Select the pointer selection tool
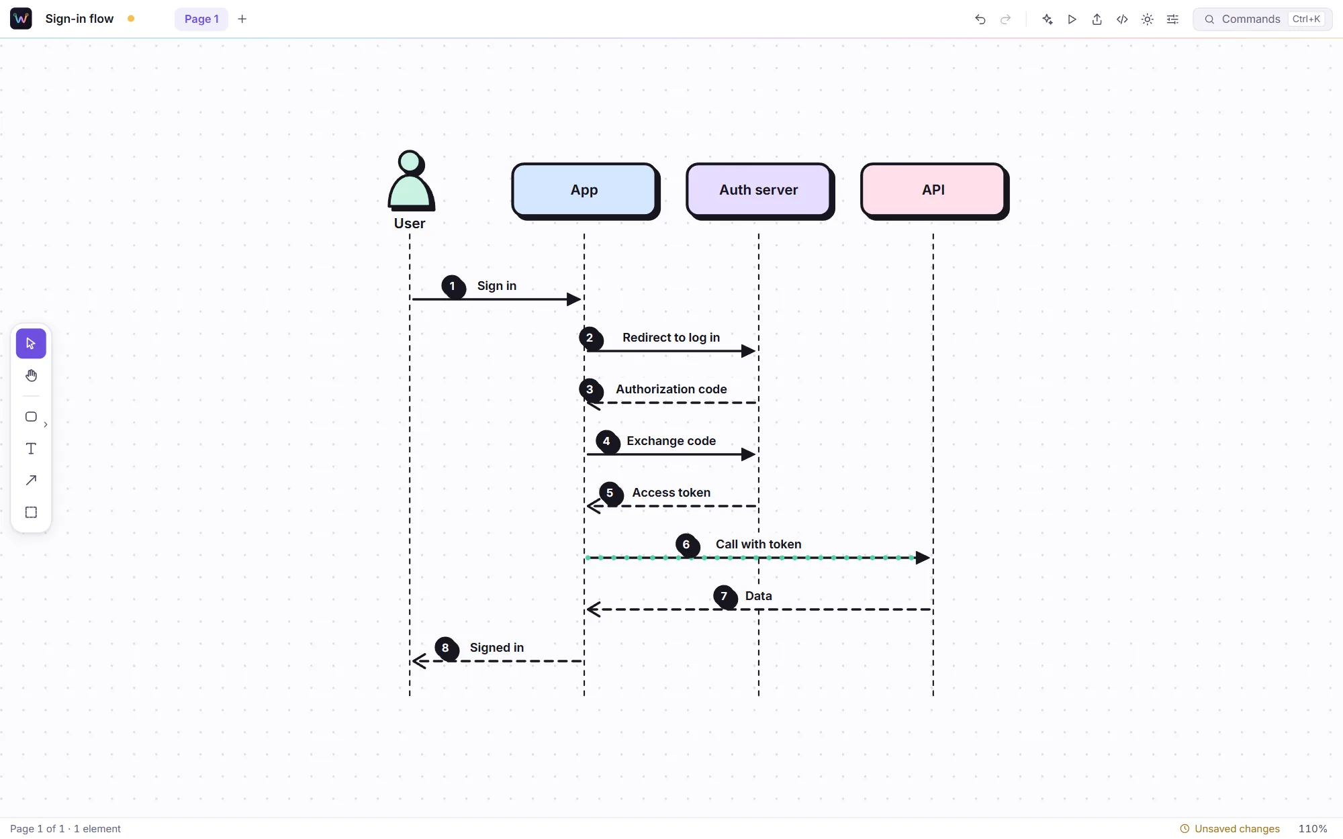 31,344
